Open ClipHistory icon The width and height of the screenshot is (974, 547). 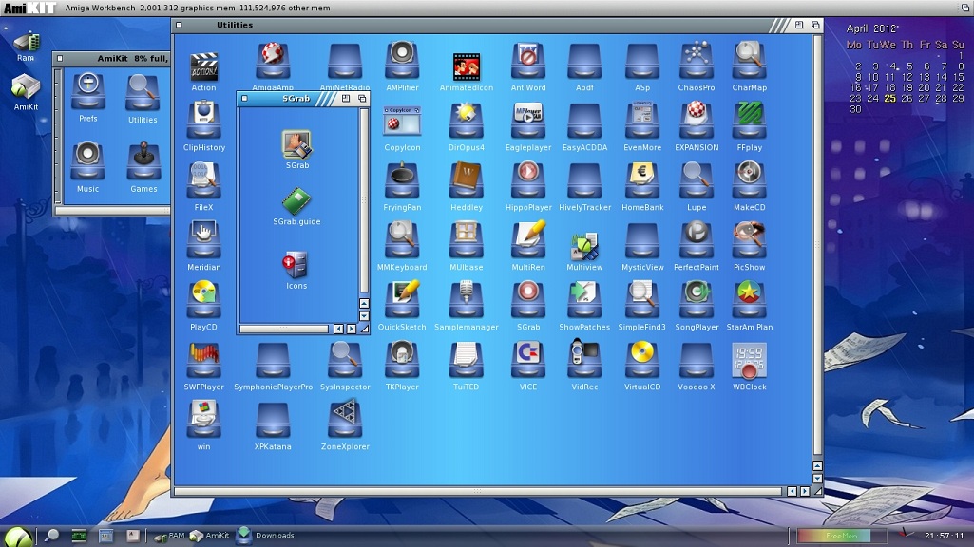(203, 121)
